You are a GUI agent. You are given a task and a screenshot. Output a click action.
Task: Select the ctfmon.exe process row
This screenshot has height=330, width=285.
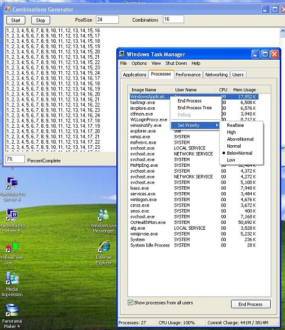pos(150,114)
